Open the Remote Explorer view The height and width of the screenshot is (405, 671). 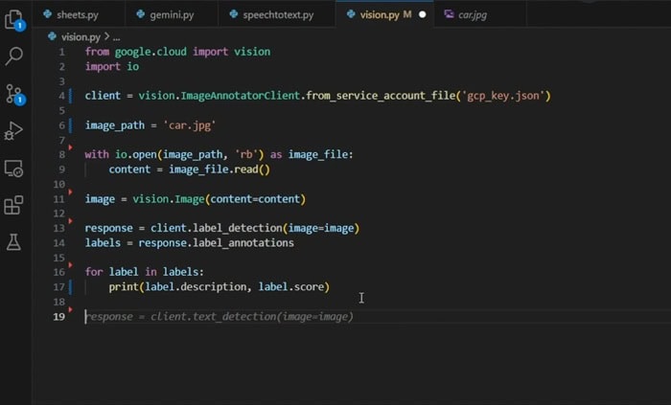pos(13,169)
